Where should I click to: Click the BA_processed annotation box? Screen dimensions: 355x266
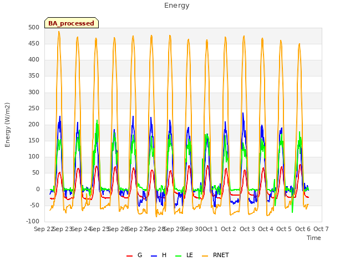72,23
